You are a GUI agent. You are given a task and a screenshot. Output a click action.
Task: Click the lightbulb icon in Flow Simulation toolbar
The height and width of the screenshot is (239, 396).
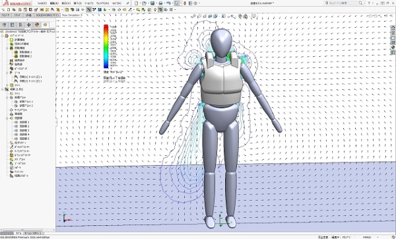[x=155, y=10]
